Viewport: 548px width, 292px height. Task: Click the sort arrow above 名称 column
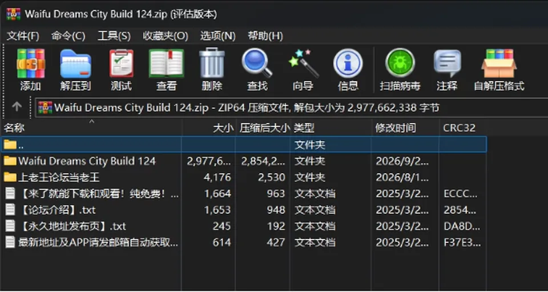click(91, 121)
